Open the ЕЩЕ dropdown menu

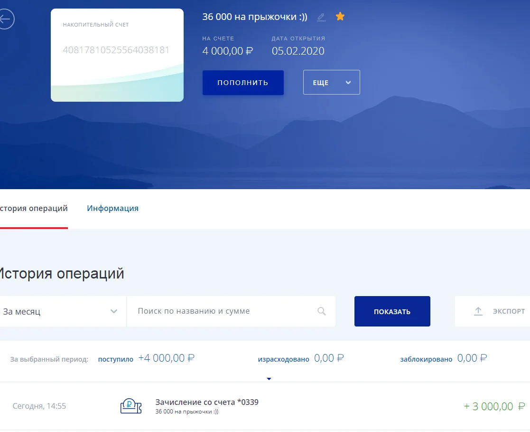tap(331, 82)
